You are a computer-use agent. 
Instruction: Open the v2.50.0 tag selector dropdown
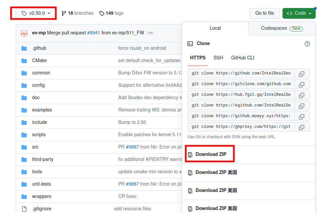[36, 13]
